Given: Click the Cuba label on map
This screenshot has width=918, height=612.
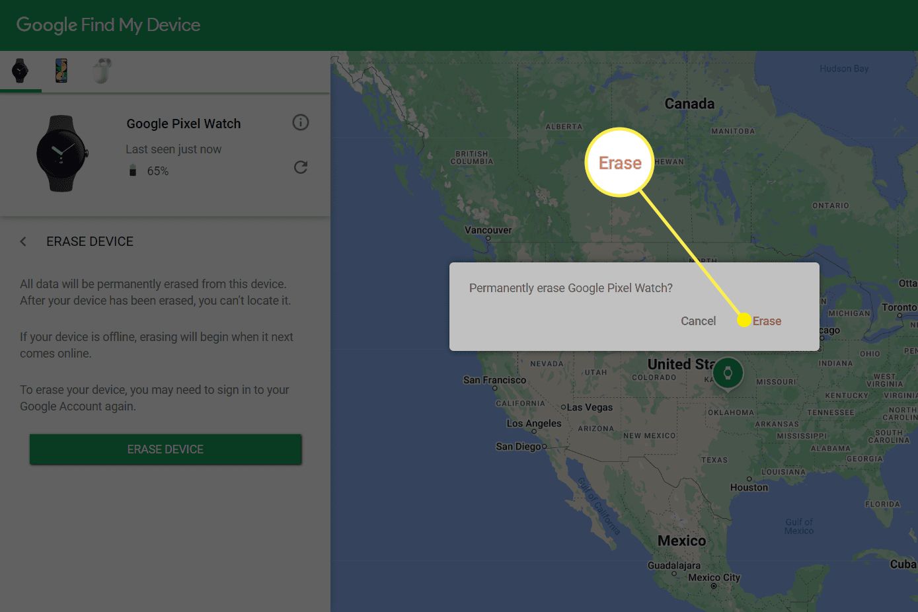Looking at the screenshot, I should (903, 564).
